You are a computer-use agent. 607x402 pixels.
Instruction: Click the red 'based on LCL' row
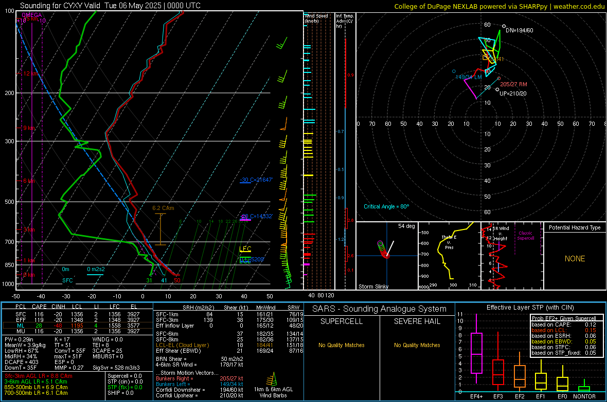click(x=564, y=330)
